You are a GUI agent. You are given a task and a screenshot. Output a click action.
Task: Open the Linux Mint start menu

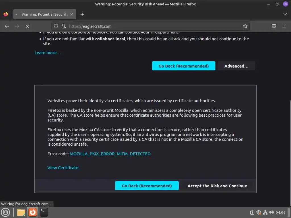click(5, 212)
